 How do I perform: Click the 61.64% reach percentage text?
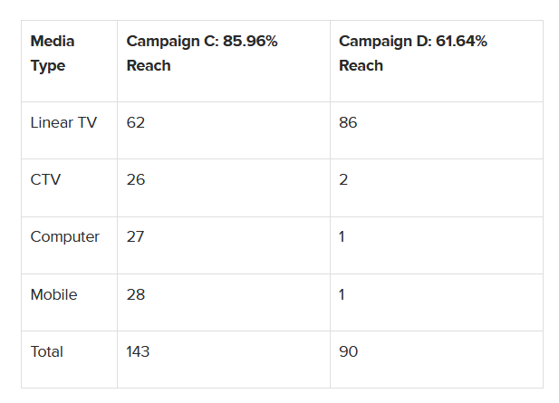460,42
